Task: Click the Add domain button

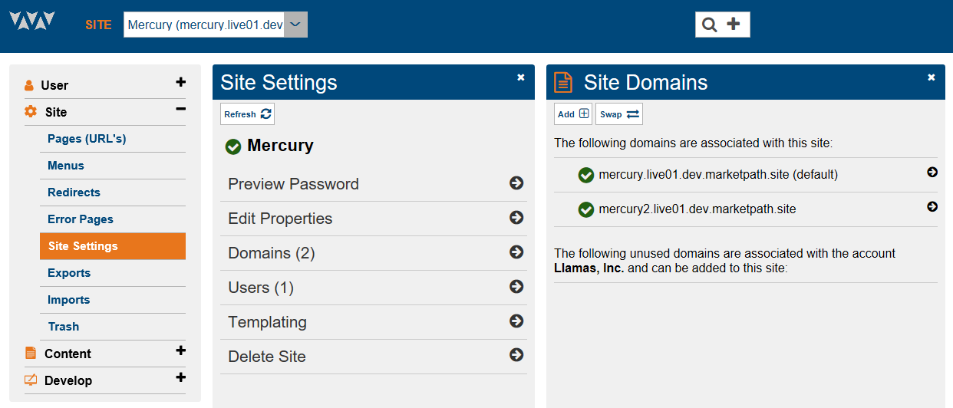Action: pos(573,114)
